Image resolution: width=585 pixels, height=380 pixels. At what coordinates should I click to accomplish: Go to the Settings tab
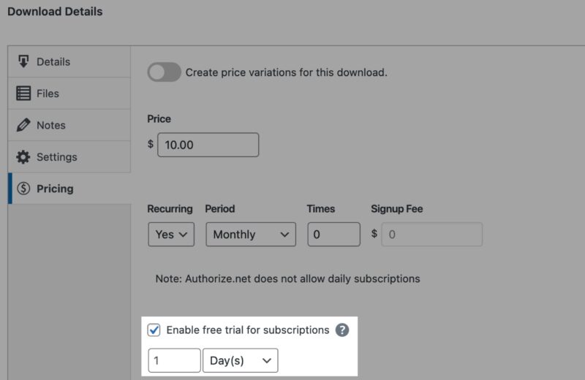tap(56, 157)
